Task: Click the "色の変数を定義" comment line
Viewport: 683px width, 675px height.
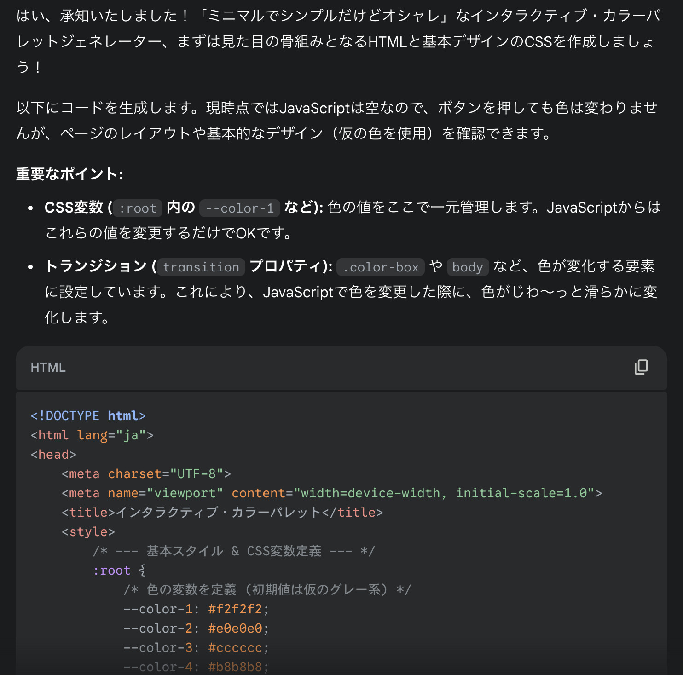Action: click(x=267, y=590)
